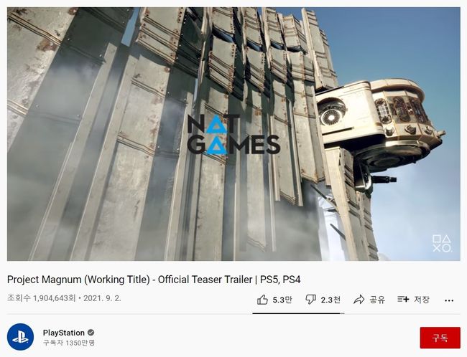Screen dimensions: 467x357
Task: Click the 공유 share label
Action: pos(378,300)
